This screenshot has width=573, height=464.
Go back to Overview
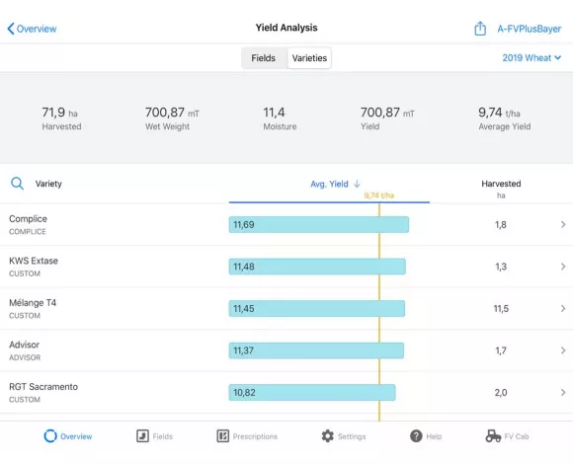(x=33, y=29)
